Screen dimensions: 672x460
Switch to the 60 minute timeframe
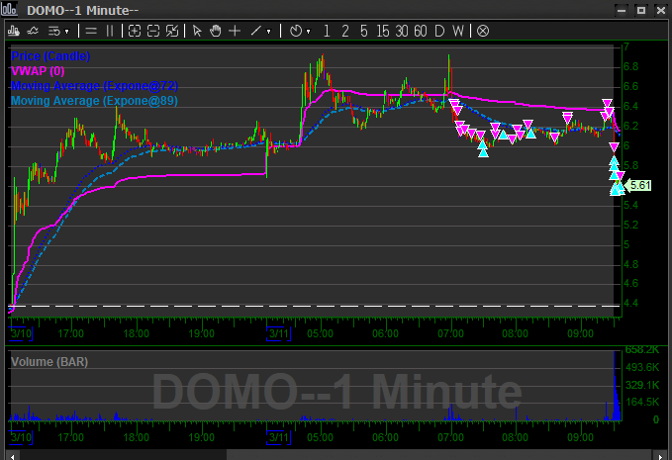click(x=421, y=31)
